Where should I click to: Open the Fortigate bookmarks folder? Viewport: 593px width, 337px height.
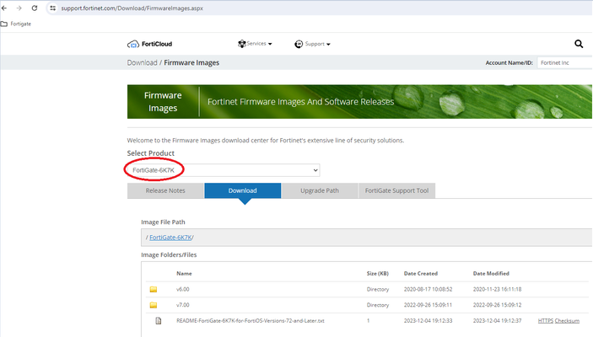pyautogui.click(x=16, y=24)
